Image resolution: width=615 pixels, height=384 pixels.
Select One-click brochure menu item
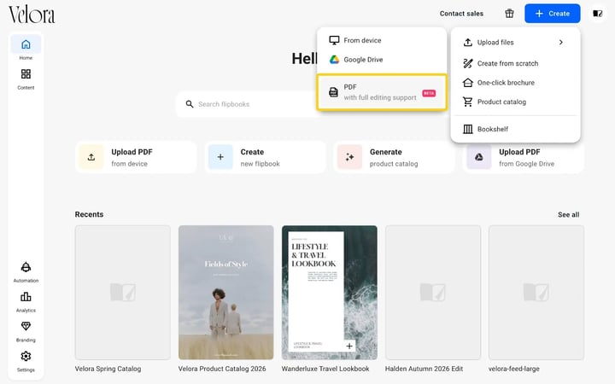coord(515,83)
